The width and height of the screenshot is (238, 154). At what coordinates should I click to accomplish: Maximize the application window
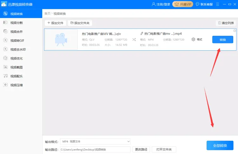pos(230,4)
